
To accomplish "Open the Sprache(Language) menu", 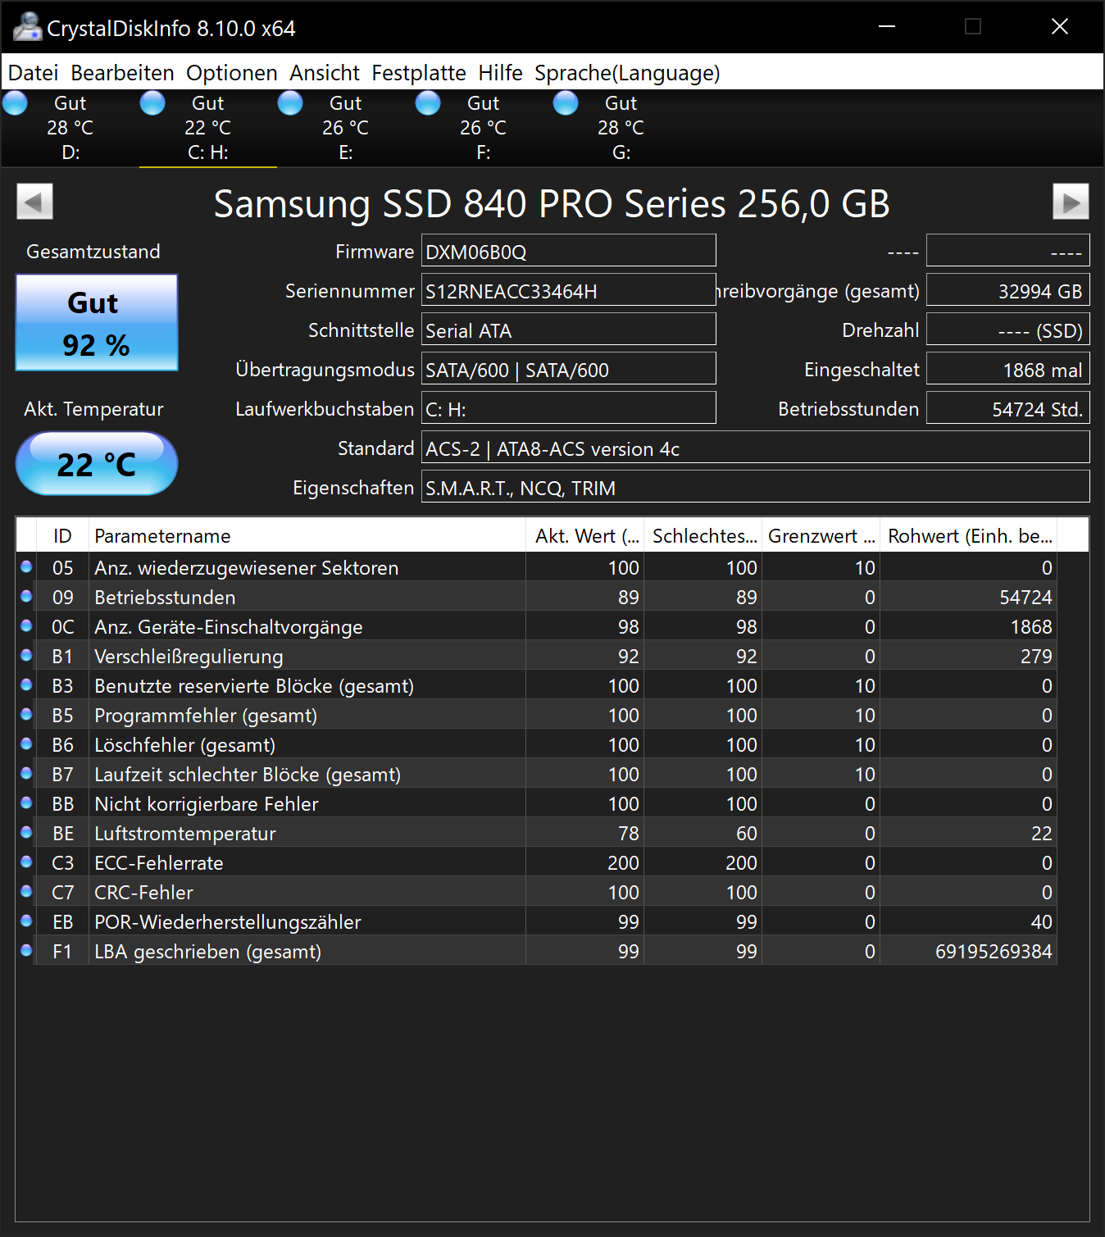I will (x=627, y=73).
